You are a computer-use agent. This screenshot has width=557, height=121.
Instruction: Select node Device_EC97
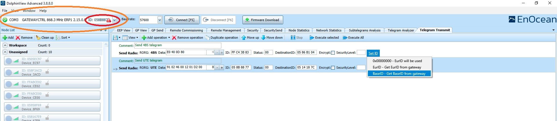(52, 61)
